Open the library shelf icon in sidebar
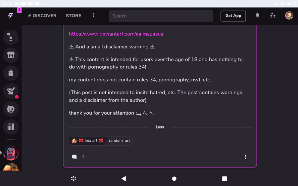The image size is (298, 186). [11, 127]
